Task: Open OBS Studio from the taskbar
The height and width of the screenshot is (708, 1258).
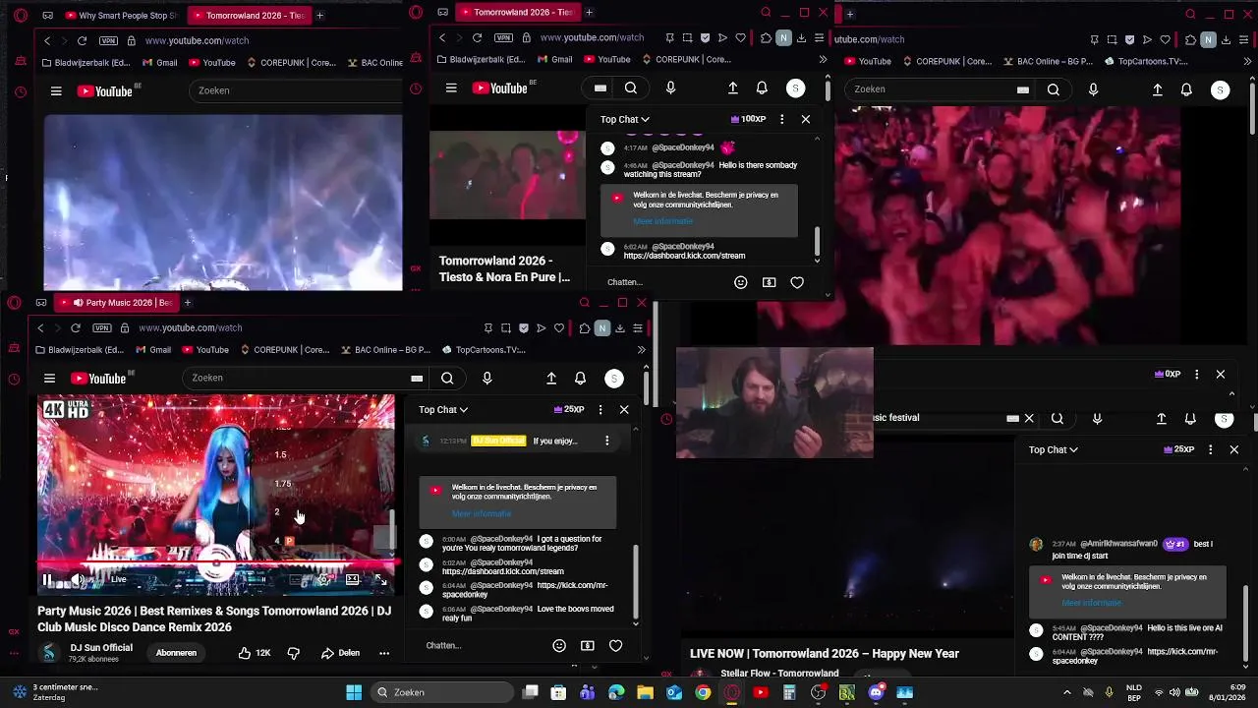Action: [819, 692]
